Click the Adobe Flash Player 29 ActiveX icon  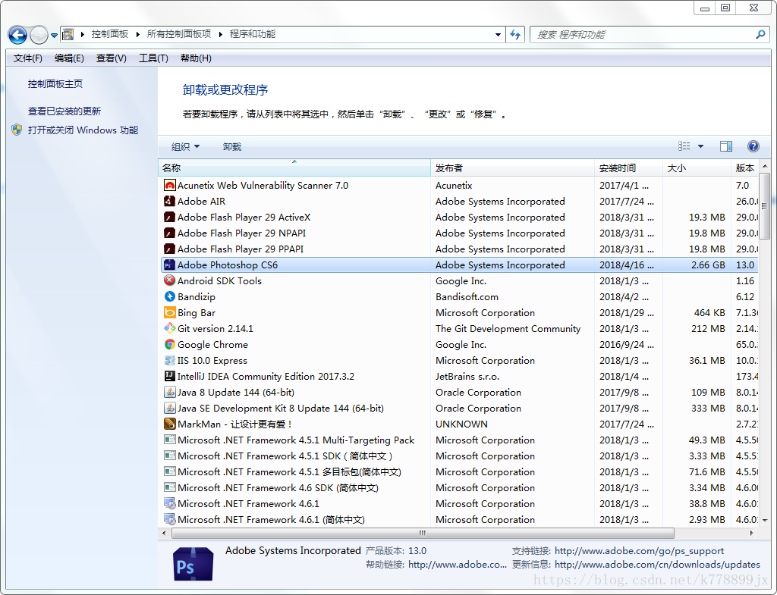[169, 218]
